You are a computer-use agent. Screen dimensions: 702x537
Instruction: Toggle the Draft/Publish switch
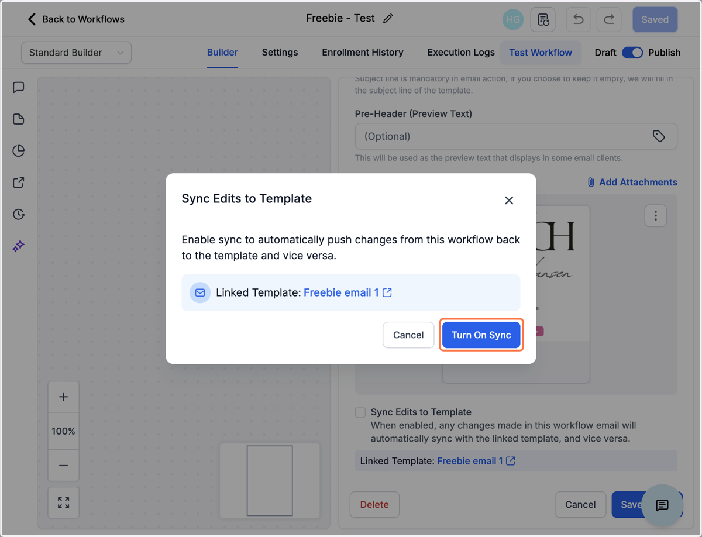[632, 53]
